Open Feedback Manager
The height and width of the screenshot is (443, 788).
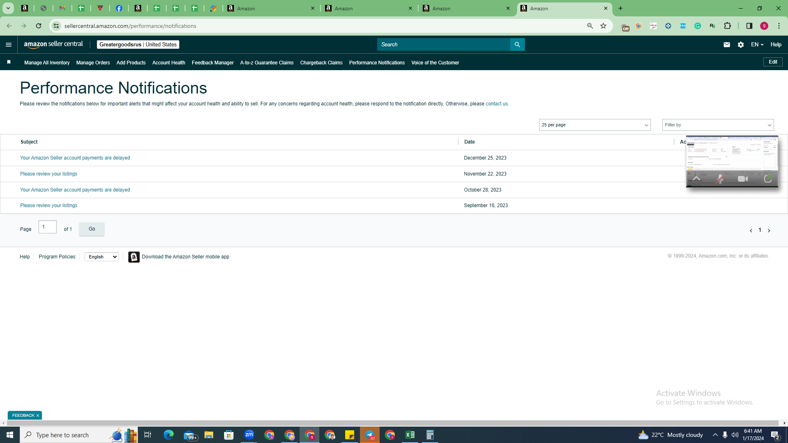pos(213,63)
